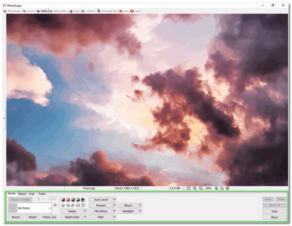Click the favorite frame star icon
The height and width of the screenshot is (226, 292).
pyautogui.click(x=55, y=205)
